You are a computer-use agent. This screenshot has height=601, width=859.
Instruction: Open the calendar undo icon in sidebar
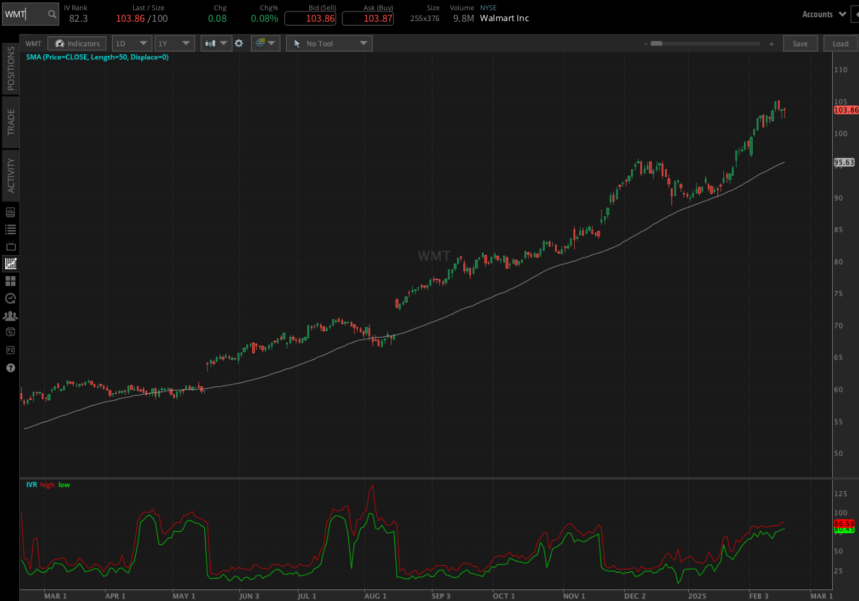tap(10, 332)
